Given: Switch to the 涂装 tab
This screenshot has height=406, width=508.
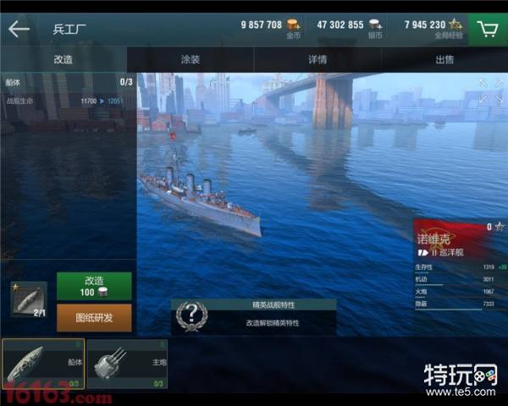Looking at the screenshot, I should pyautogui.click(x=190, y=59).
